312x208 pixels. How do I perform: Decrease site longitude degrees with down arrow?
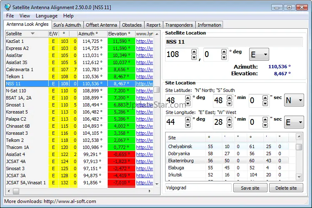[188, 125]
